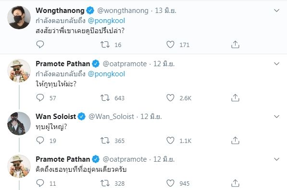
Task: Retweet Wan Soloist's tweet with 365 retweets
Action: point(105,141)
